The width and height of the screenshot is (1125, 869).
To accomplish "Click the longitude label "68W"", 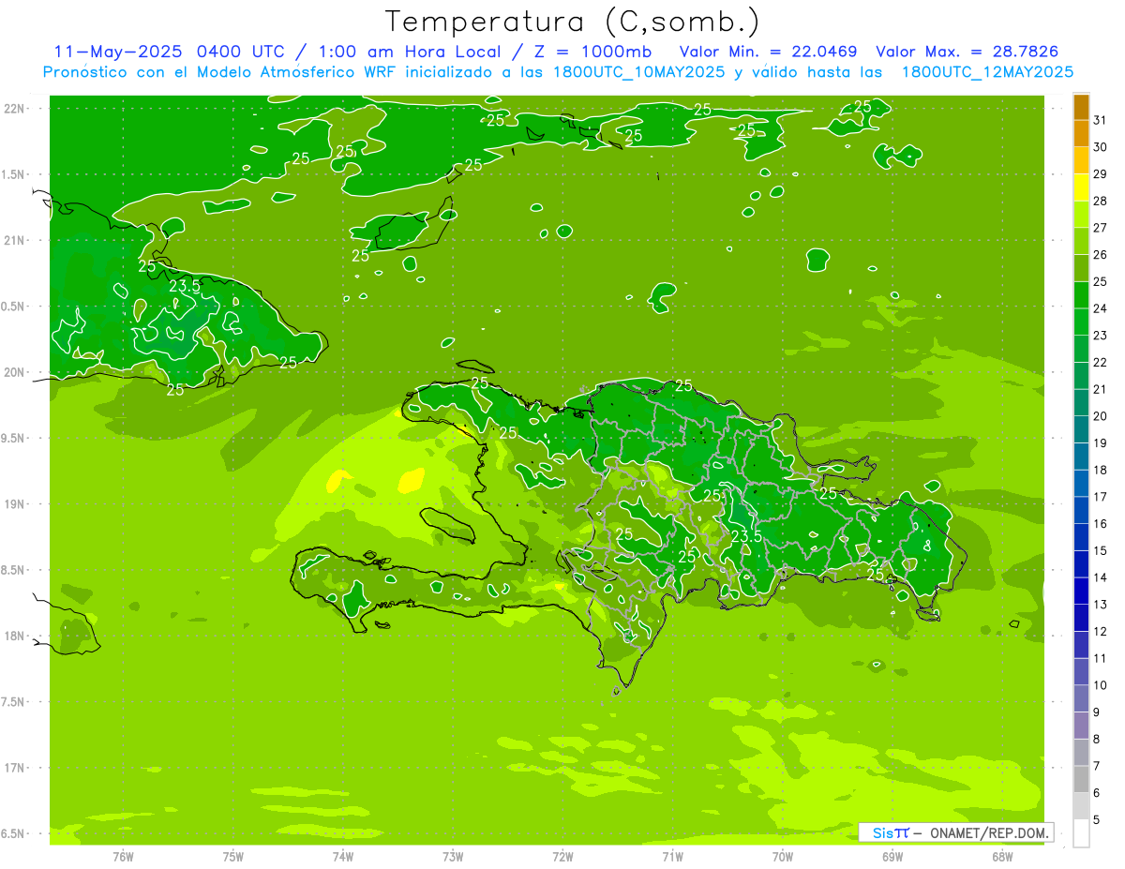I will 1002,857.
